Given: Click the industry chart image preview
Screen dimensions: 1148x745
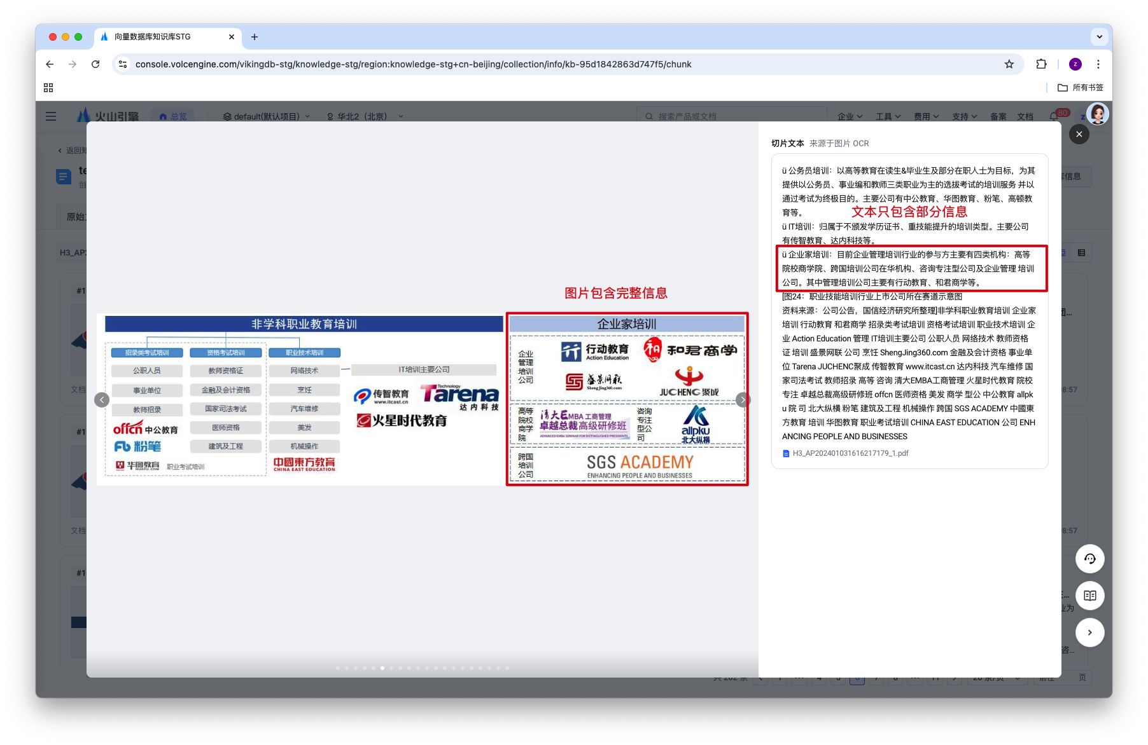Looking at the screenshot, I should click(x=423, y=399).
